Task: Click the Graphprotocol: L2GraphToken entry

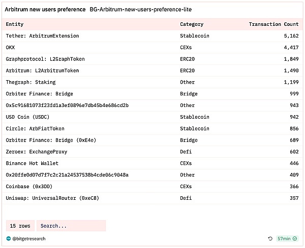Action: tap(45, 59)
